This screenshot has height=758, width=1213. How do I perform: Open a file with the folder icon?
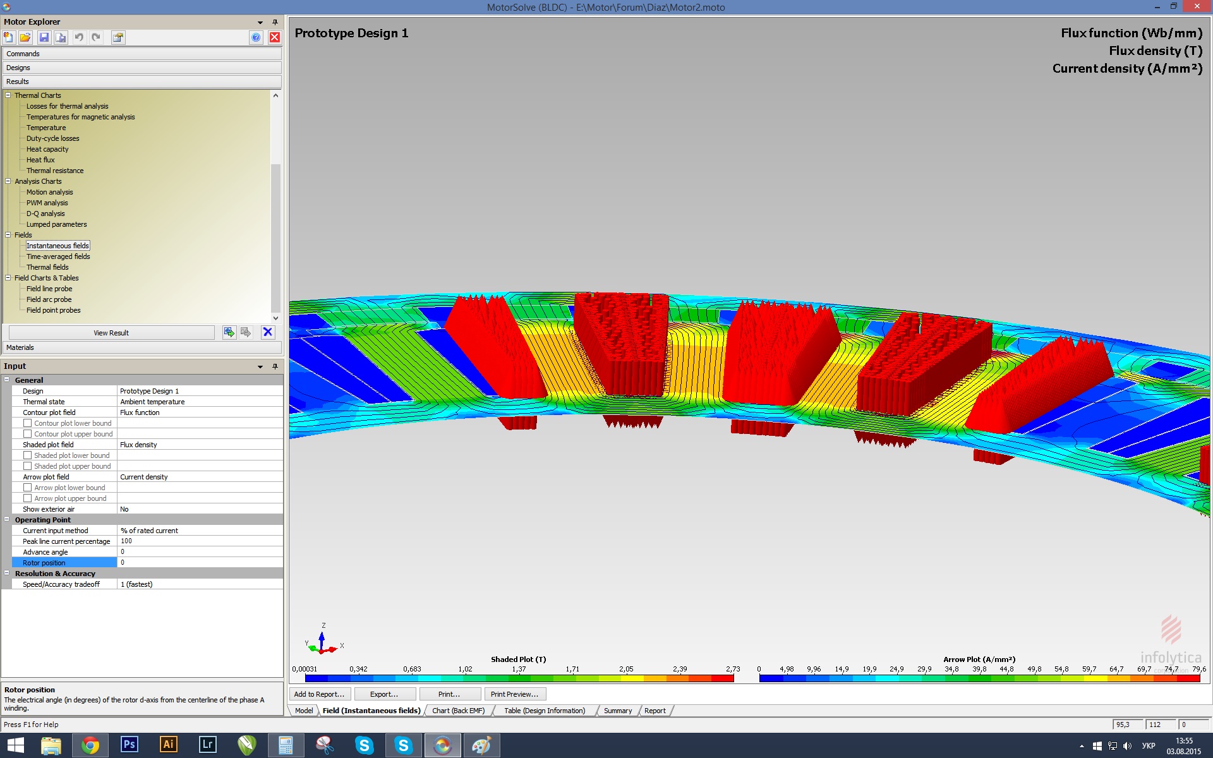click(x=25, y=37)
